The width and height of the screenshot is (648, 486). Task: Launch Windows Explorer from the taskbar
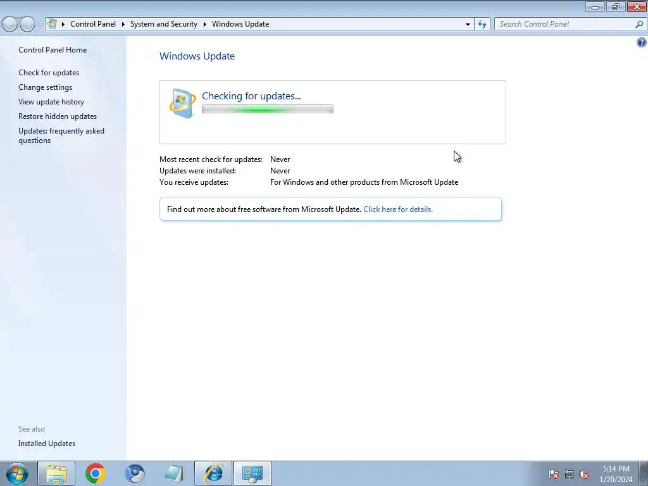click(x=56, y=473)
